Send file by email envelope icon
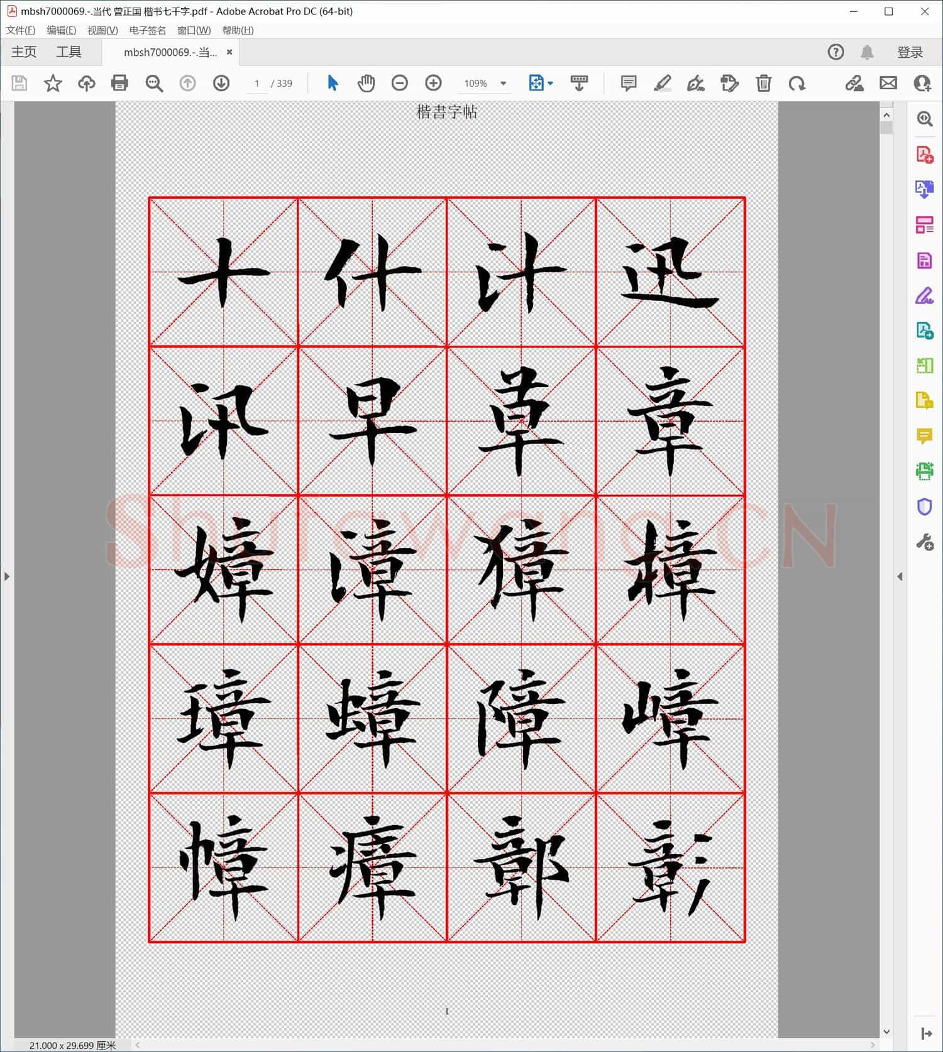943x1052 pixels. pyautogui.click(x=888, y=83)
